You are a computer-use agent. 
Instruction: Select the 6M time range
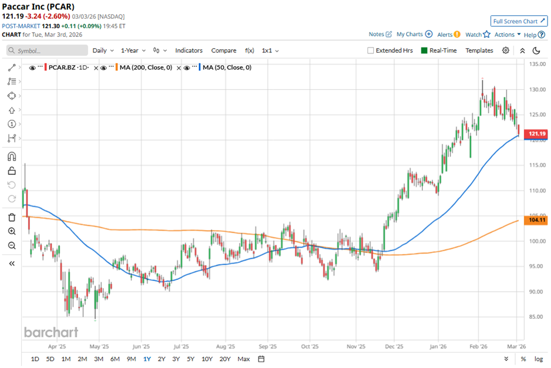[x=115, y=359]
